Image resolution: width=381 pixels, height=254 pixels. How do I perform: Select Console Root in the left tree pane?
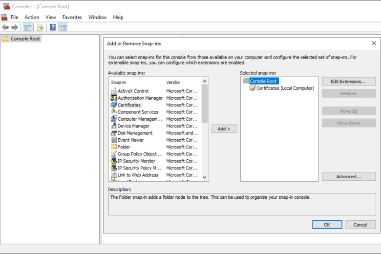(x=25, y=39)
